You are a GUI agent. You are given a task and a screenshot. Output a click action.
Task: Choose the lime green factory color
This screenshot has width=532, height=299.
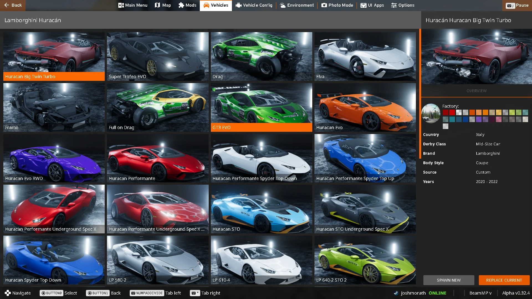tap(512, 112)
